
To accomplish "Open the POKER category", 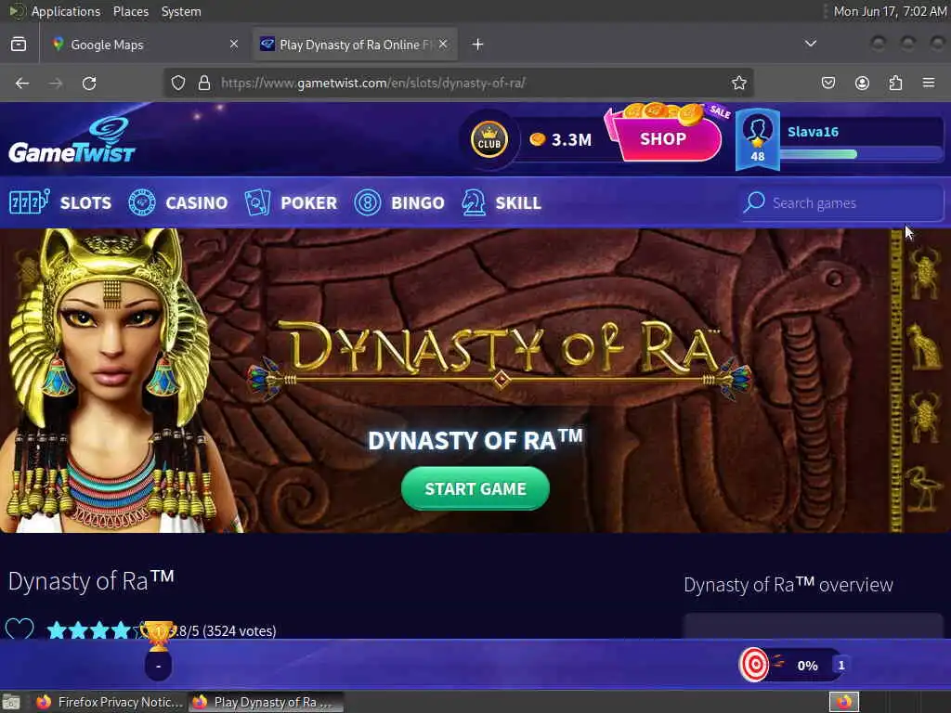I will [x=308, y=202].
